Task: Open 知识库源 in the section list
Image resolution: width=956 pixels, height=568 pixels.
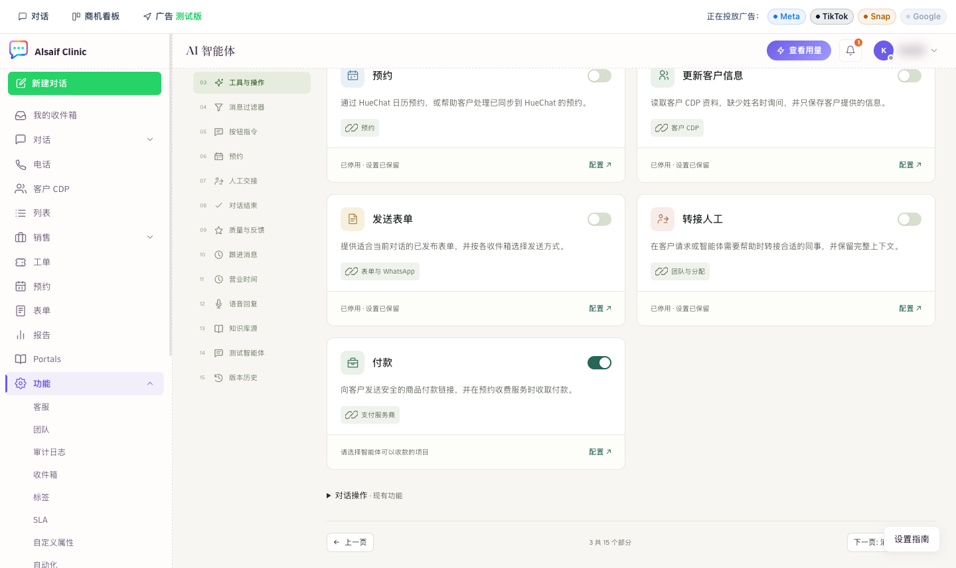Action: 252,328
